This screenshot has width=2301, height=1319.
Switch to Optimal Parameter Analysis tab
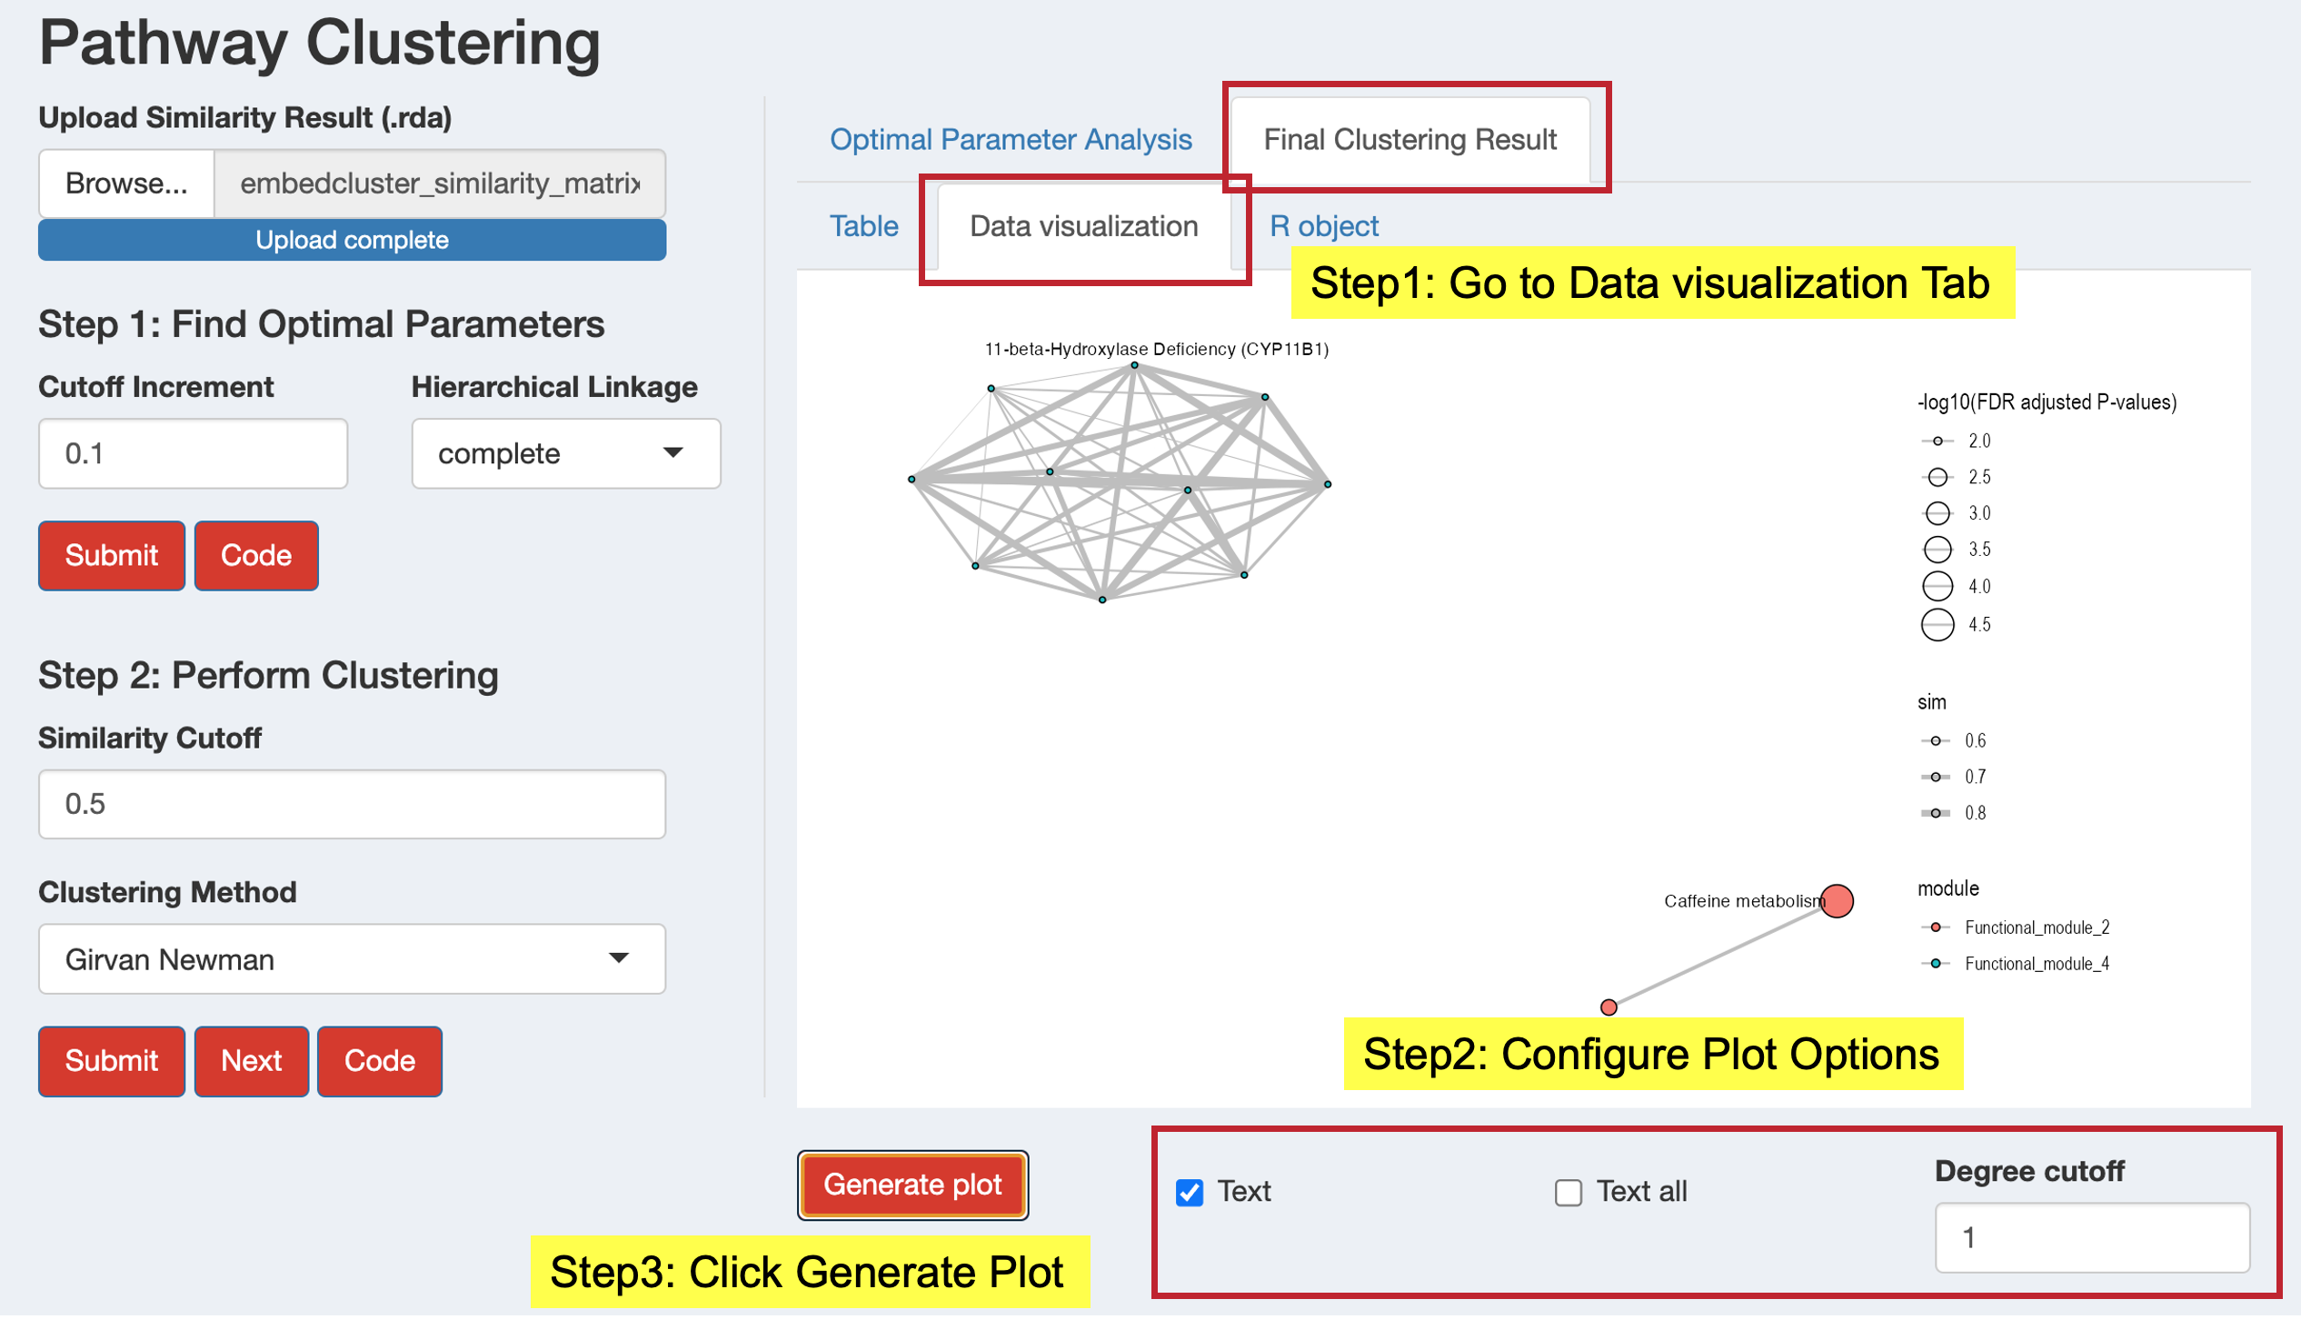tap(1011, 140)
